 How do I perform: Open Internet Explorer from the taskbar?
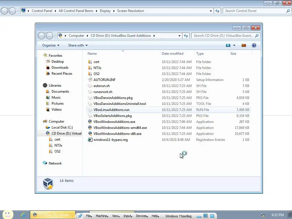pyautogui.click(x=23, y=215)
